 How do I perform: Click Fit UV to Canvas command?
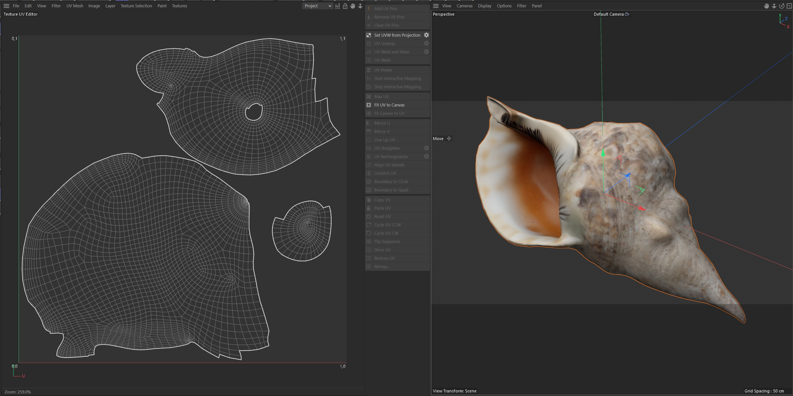(389, 105)
